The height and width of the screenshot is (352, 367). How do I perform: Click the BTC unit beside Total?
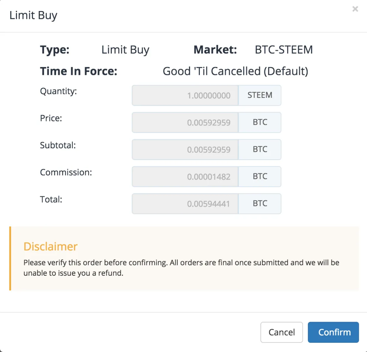point(260,204)
